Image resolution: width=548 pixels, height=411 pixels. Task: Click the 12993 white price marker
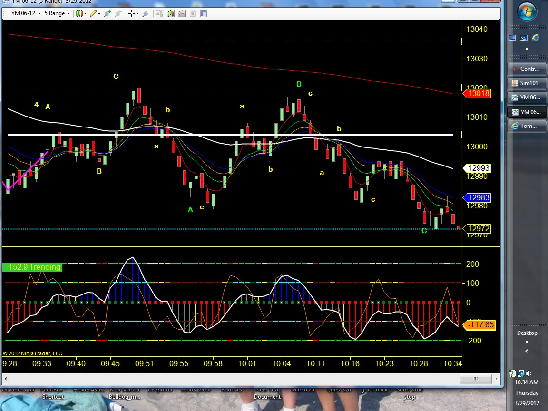point(477,168)
